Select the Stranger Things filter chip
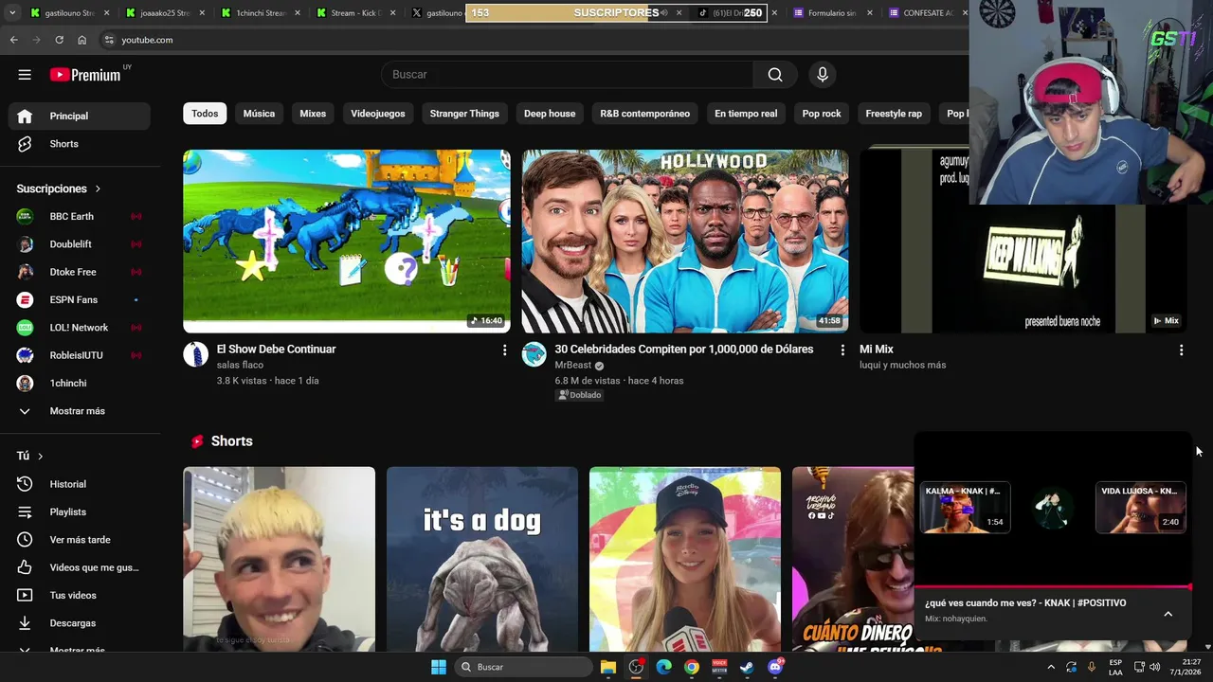The image size is (1213, 682). pyautogui.click(x=464, y=114)
